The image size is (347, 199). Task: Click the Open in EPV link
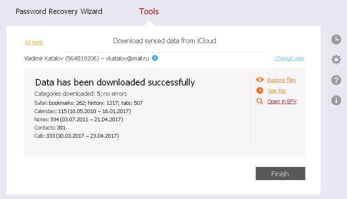coord(282,102)
